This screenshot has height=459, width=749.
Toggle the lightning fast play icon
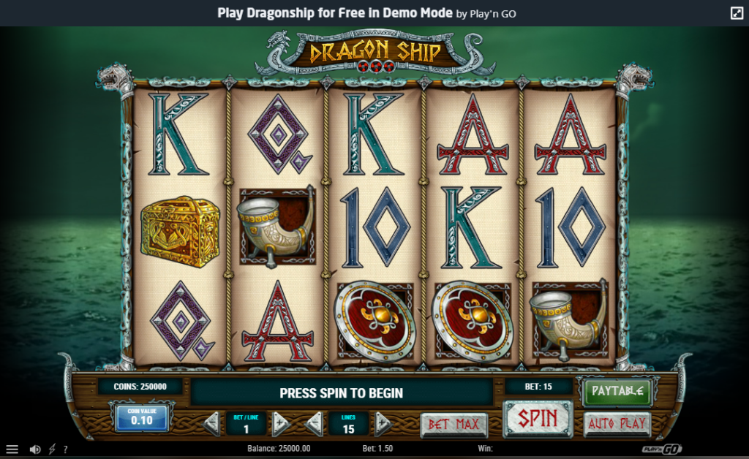pos(52,449)
